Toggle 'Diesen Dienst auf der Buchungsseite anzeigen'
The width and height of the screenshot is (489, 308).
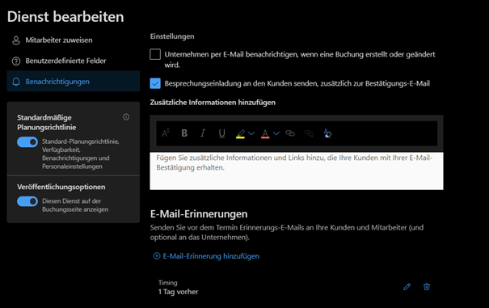coord(27,201)
